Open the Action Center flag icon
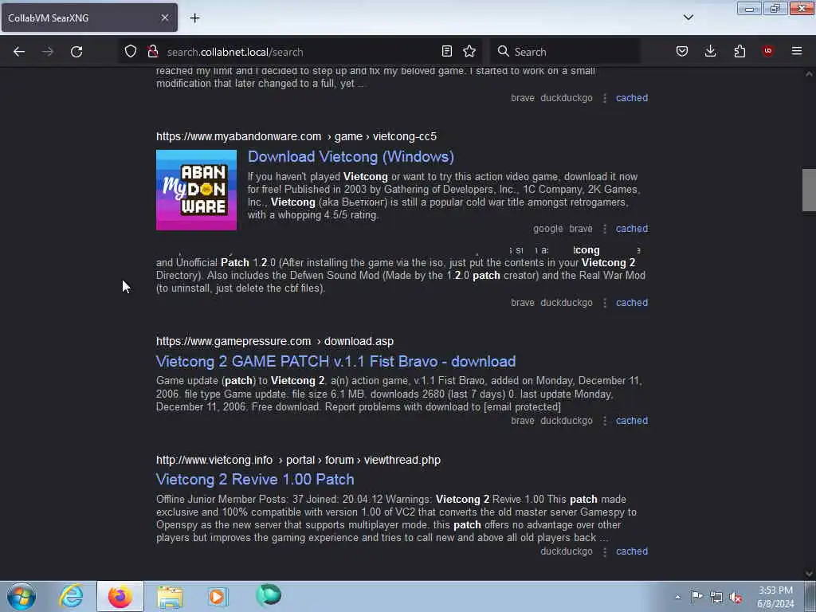Viewport: 816px width, 612px height. tap(696, 596)
